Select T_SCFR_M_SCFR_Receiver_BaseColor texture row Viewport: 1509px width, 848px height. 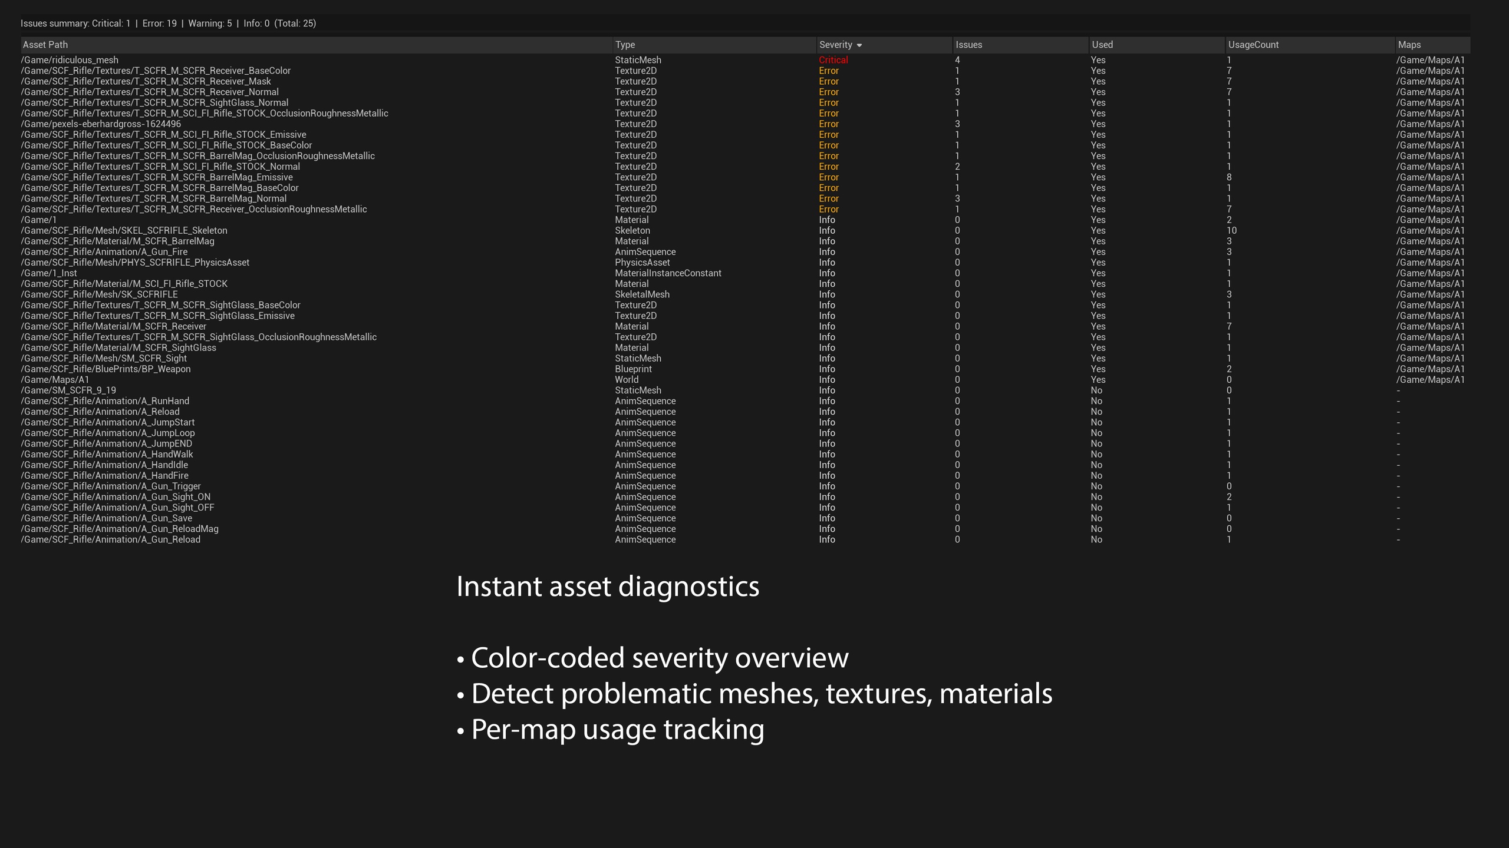(x=745, y=71)
